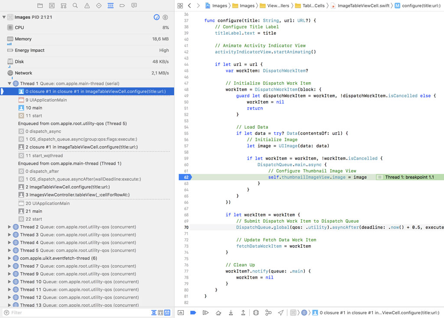This screenshot has width=444, height=318.
Task: Toggle breakpoint activation in the debug bar
Action: click(x=193, y=312)
